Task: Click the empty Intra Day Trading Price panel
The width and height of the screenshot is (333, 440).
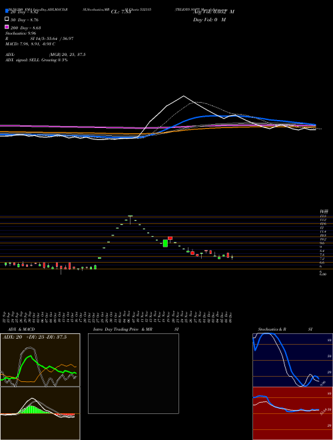Action: pyautogui.click(x=133, y=373)
